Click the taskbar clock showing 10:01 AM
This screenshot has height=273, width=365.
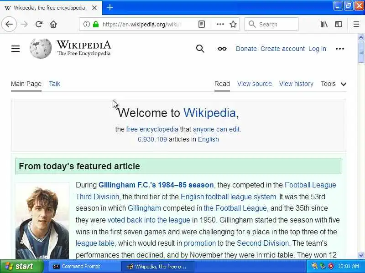coord(348,266)
